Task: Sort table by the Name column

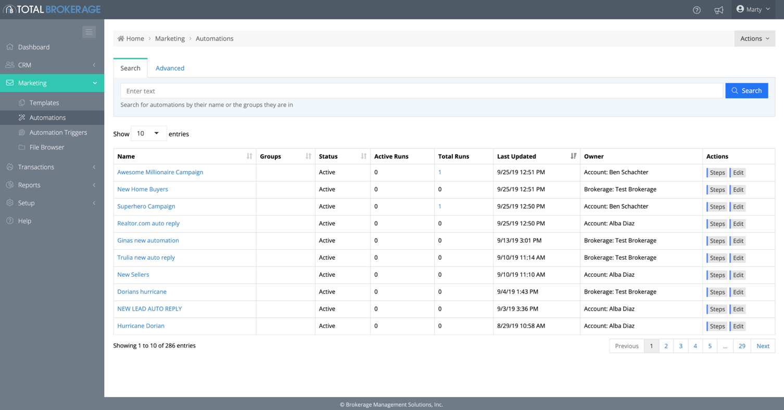Action: pyautogui.click(x=185, y=156)
